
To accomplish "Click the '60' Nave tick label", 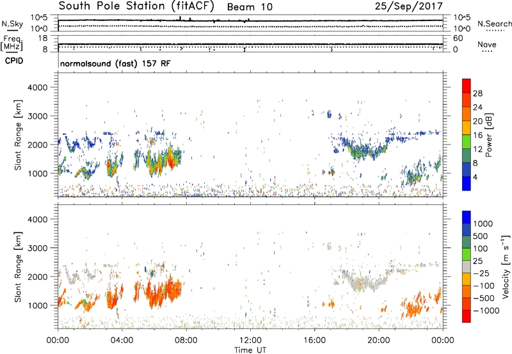I will tap(458, 38).
